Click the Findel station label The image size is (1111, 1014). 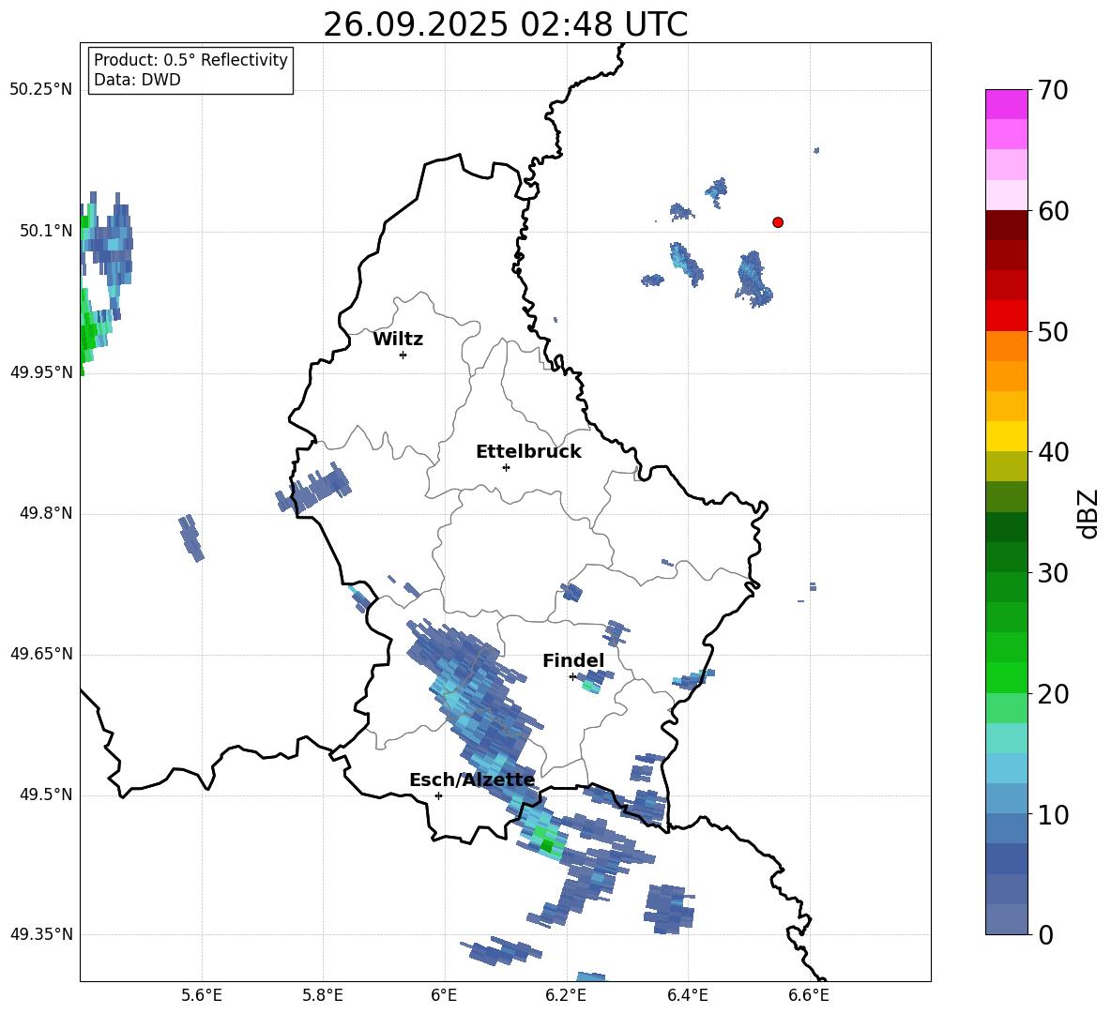click(573, 660)
